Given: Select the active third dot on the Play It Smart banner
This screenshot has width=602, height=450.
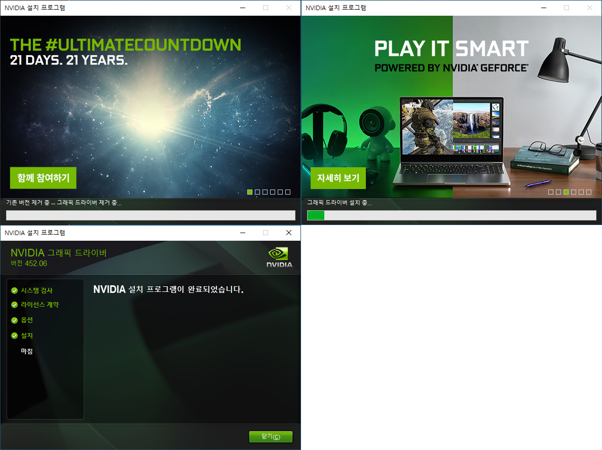Looking at the screenshot, I should (x=566, y=192).
